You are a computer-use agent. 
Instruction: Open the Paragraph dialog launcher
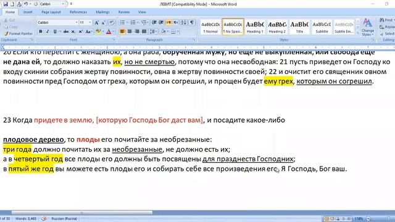point(194,39)
